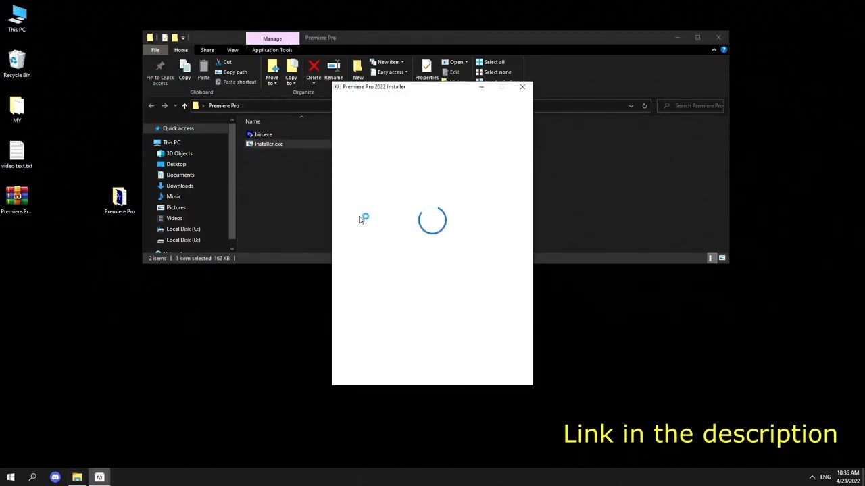Screen dimensions: 865x486
Task: Open Pictures in navigation pane
Action: click(176, 207)
